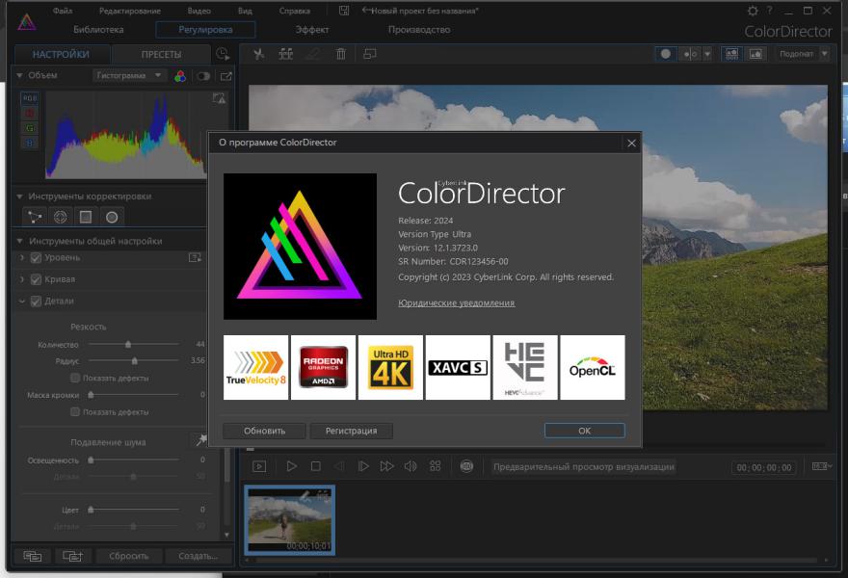848x578 pixels.
Task: Open the Файл menu
Action: coord(63,11)
